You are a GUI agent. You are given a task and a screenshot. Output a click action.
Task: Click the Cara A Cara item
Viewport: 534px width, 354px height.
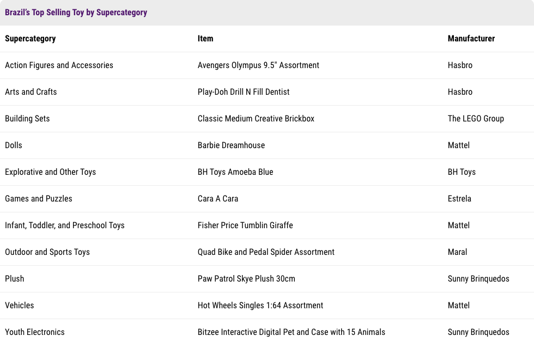(218, 198)
